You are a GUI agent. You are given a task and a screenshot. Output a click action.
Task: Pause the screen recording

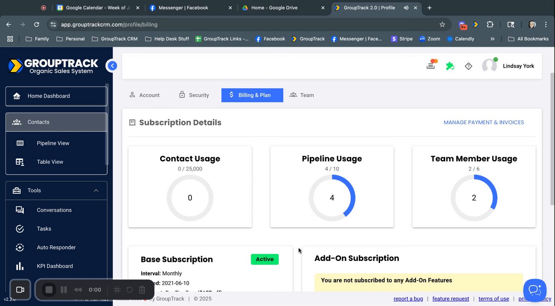pos(64,289)
